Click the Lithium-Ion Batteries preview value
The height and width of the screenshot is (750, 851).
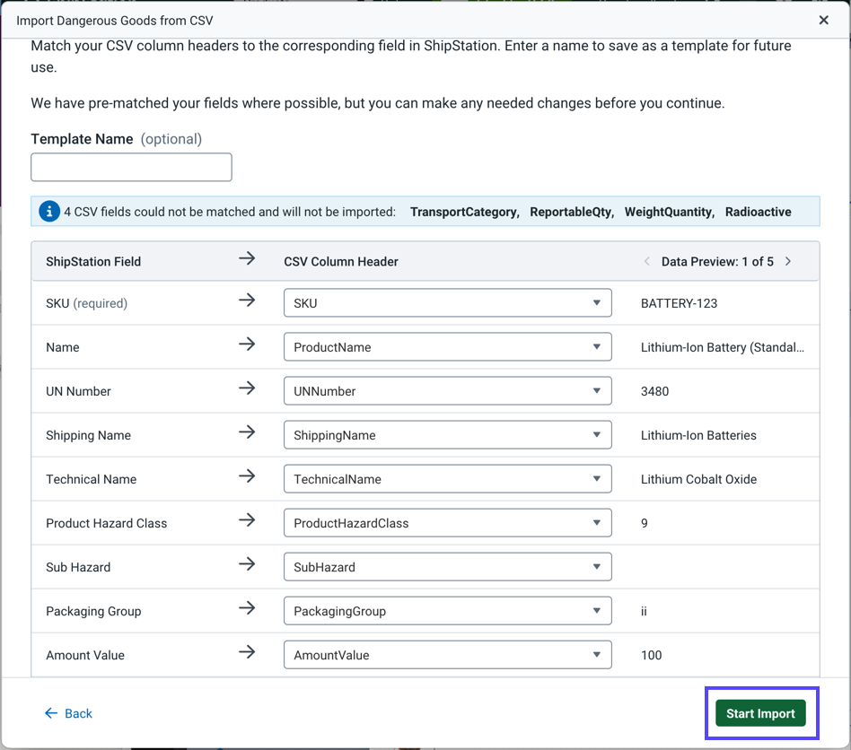[698, 435]
